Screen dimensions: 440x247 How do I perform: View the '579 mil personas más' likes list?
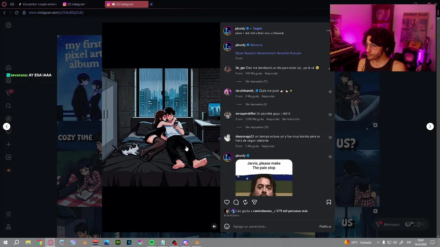coord(292,211)
